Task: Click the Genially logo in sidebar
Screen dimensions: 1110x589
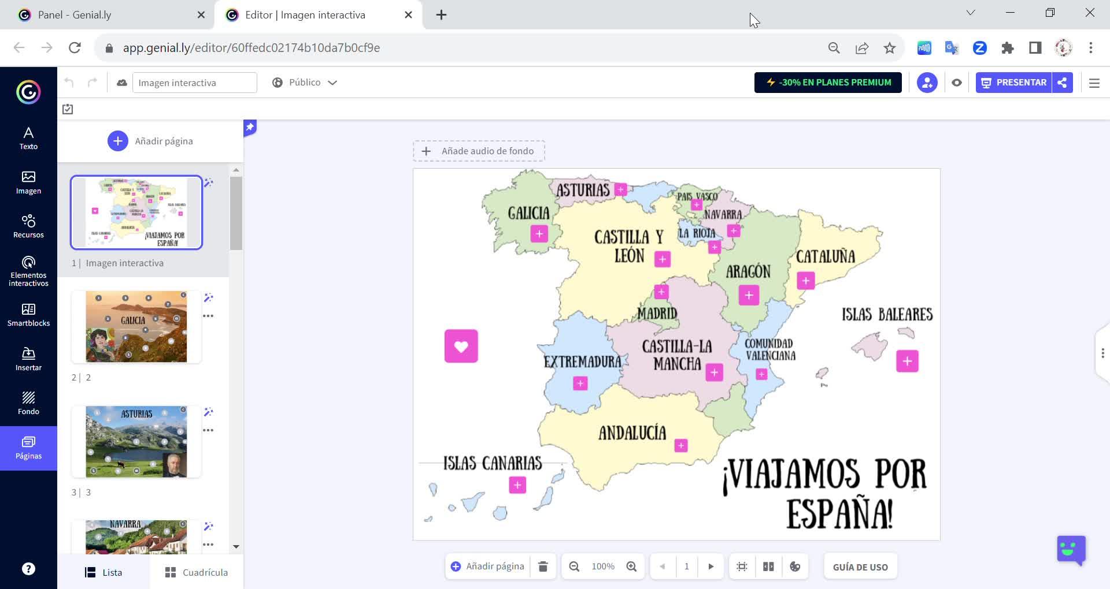Action: (28, 92)
